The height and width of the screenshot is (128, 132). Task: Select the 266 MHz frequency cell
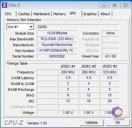coord(89,72)
